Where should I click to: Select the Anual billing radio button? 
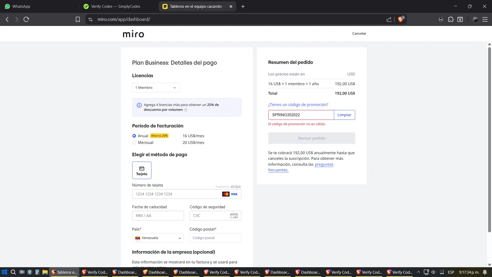click(134, 136)
